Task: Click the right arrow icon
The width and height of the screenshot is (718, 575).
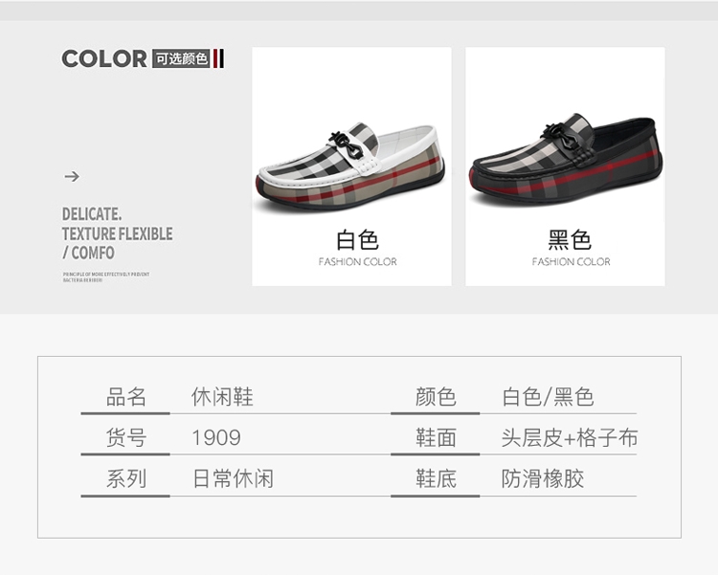Action: pyautogui.click(x=72, y=176)
